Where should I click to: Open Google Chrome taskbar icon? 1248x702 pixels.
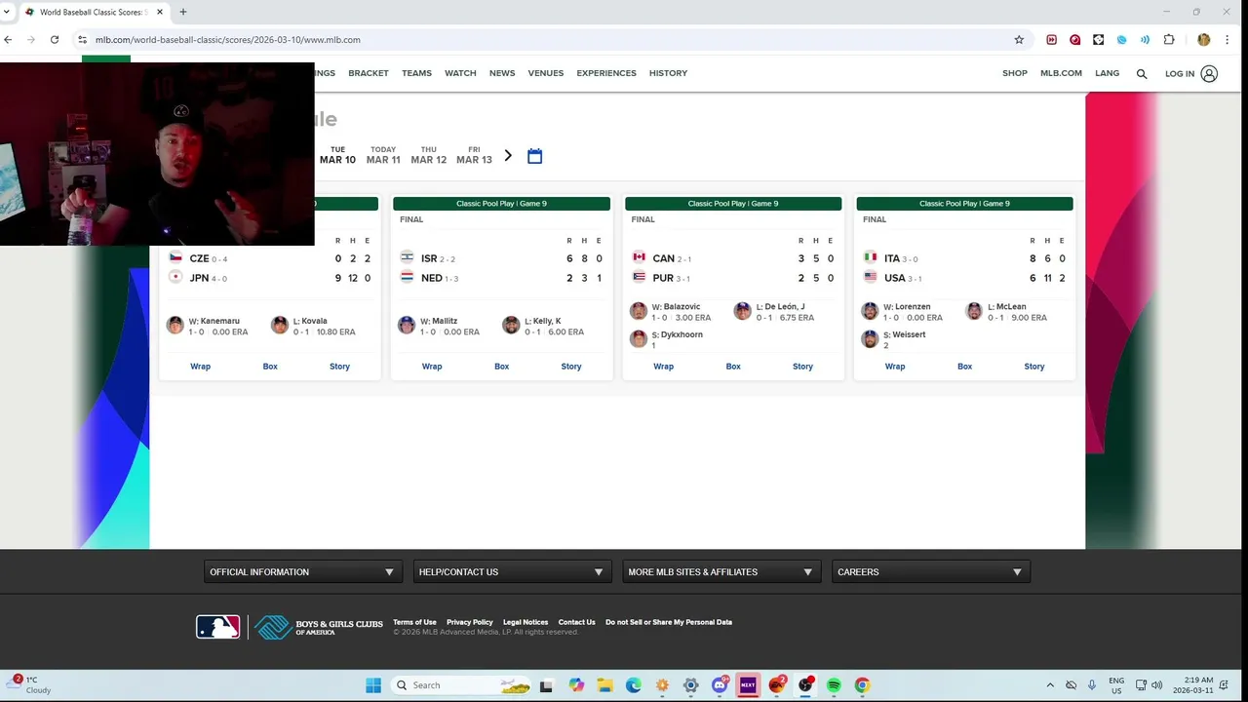pyautogui.click(x=862, y=685)
